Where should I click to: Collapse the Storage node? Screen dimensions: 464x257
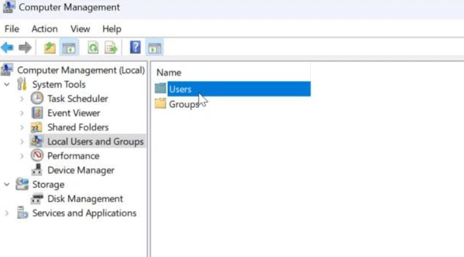[7, 185]
